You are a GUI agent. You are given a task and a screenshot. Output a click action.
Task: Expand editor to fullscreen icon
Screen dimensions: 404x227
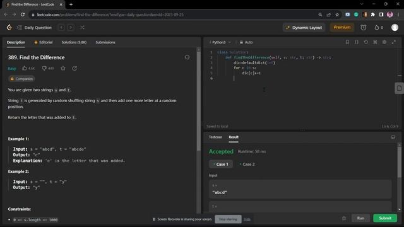coord(394,42)
